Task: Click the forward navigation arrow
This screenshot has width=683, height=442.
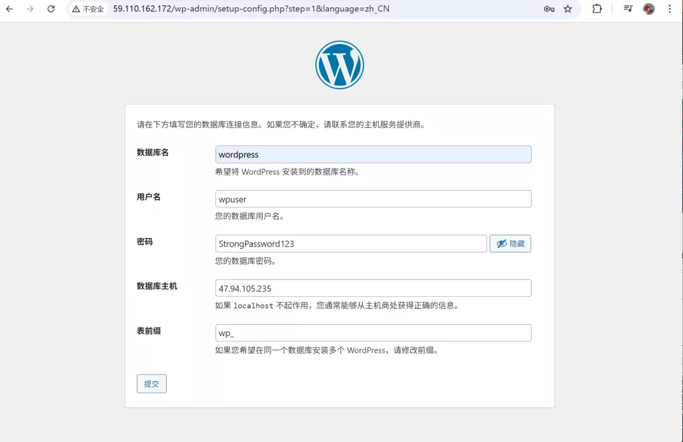Action: click(31, 9)
